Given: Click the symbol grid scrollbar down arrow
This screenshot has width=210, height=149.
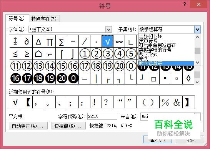Looking at the screenshot, I should [197, 82].
